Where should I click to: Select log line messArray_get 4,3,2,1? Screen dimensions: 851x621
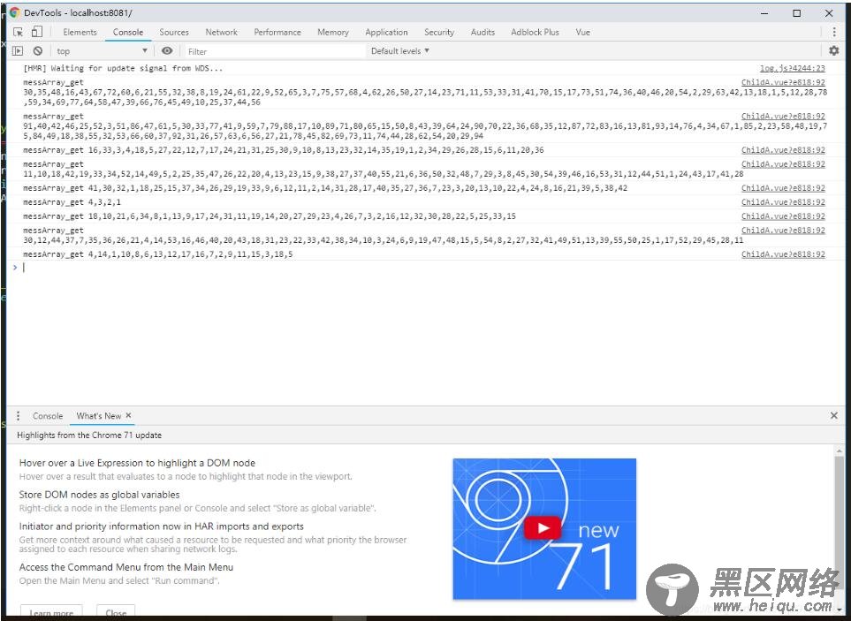(x=72, y=201)
